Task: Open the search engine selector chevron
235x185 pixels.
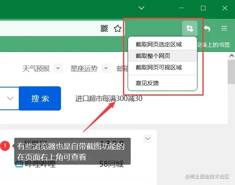Action: pos(10,98)
